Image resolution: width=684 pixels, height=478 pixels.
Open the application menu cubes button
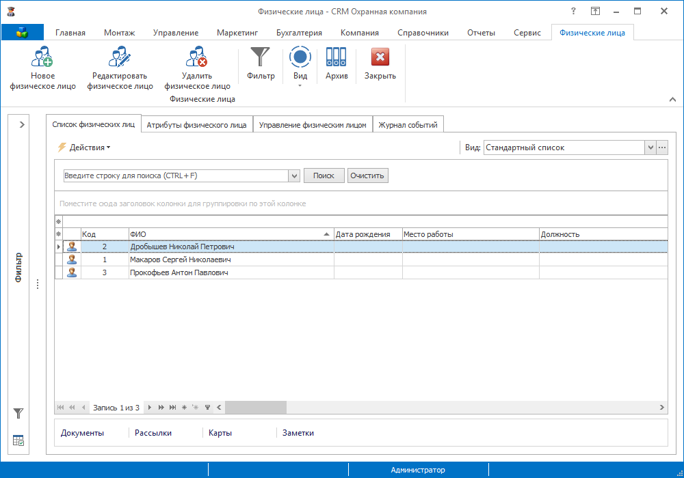pos(23,32)
